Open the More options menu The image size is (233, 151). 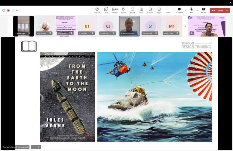pos(168,10)
